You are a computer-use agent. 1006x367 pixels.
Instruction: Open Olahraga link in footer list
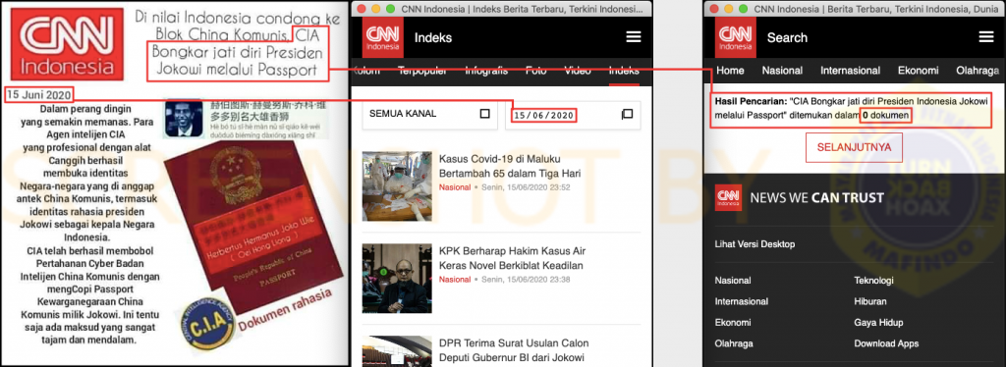[x=733, y=343]
